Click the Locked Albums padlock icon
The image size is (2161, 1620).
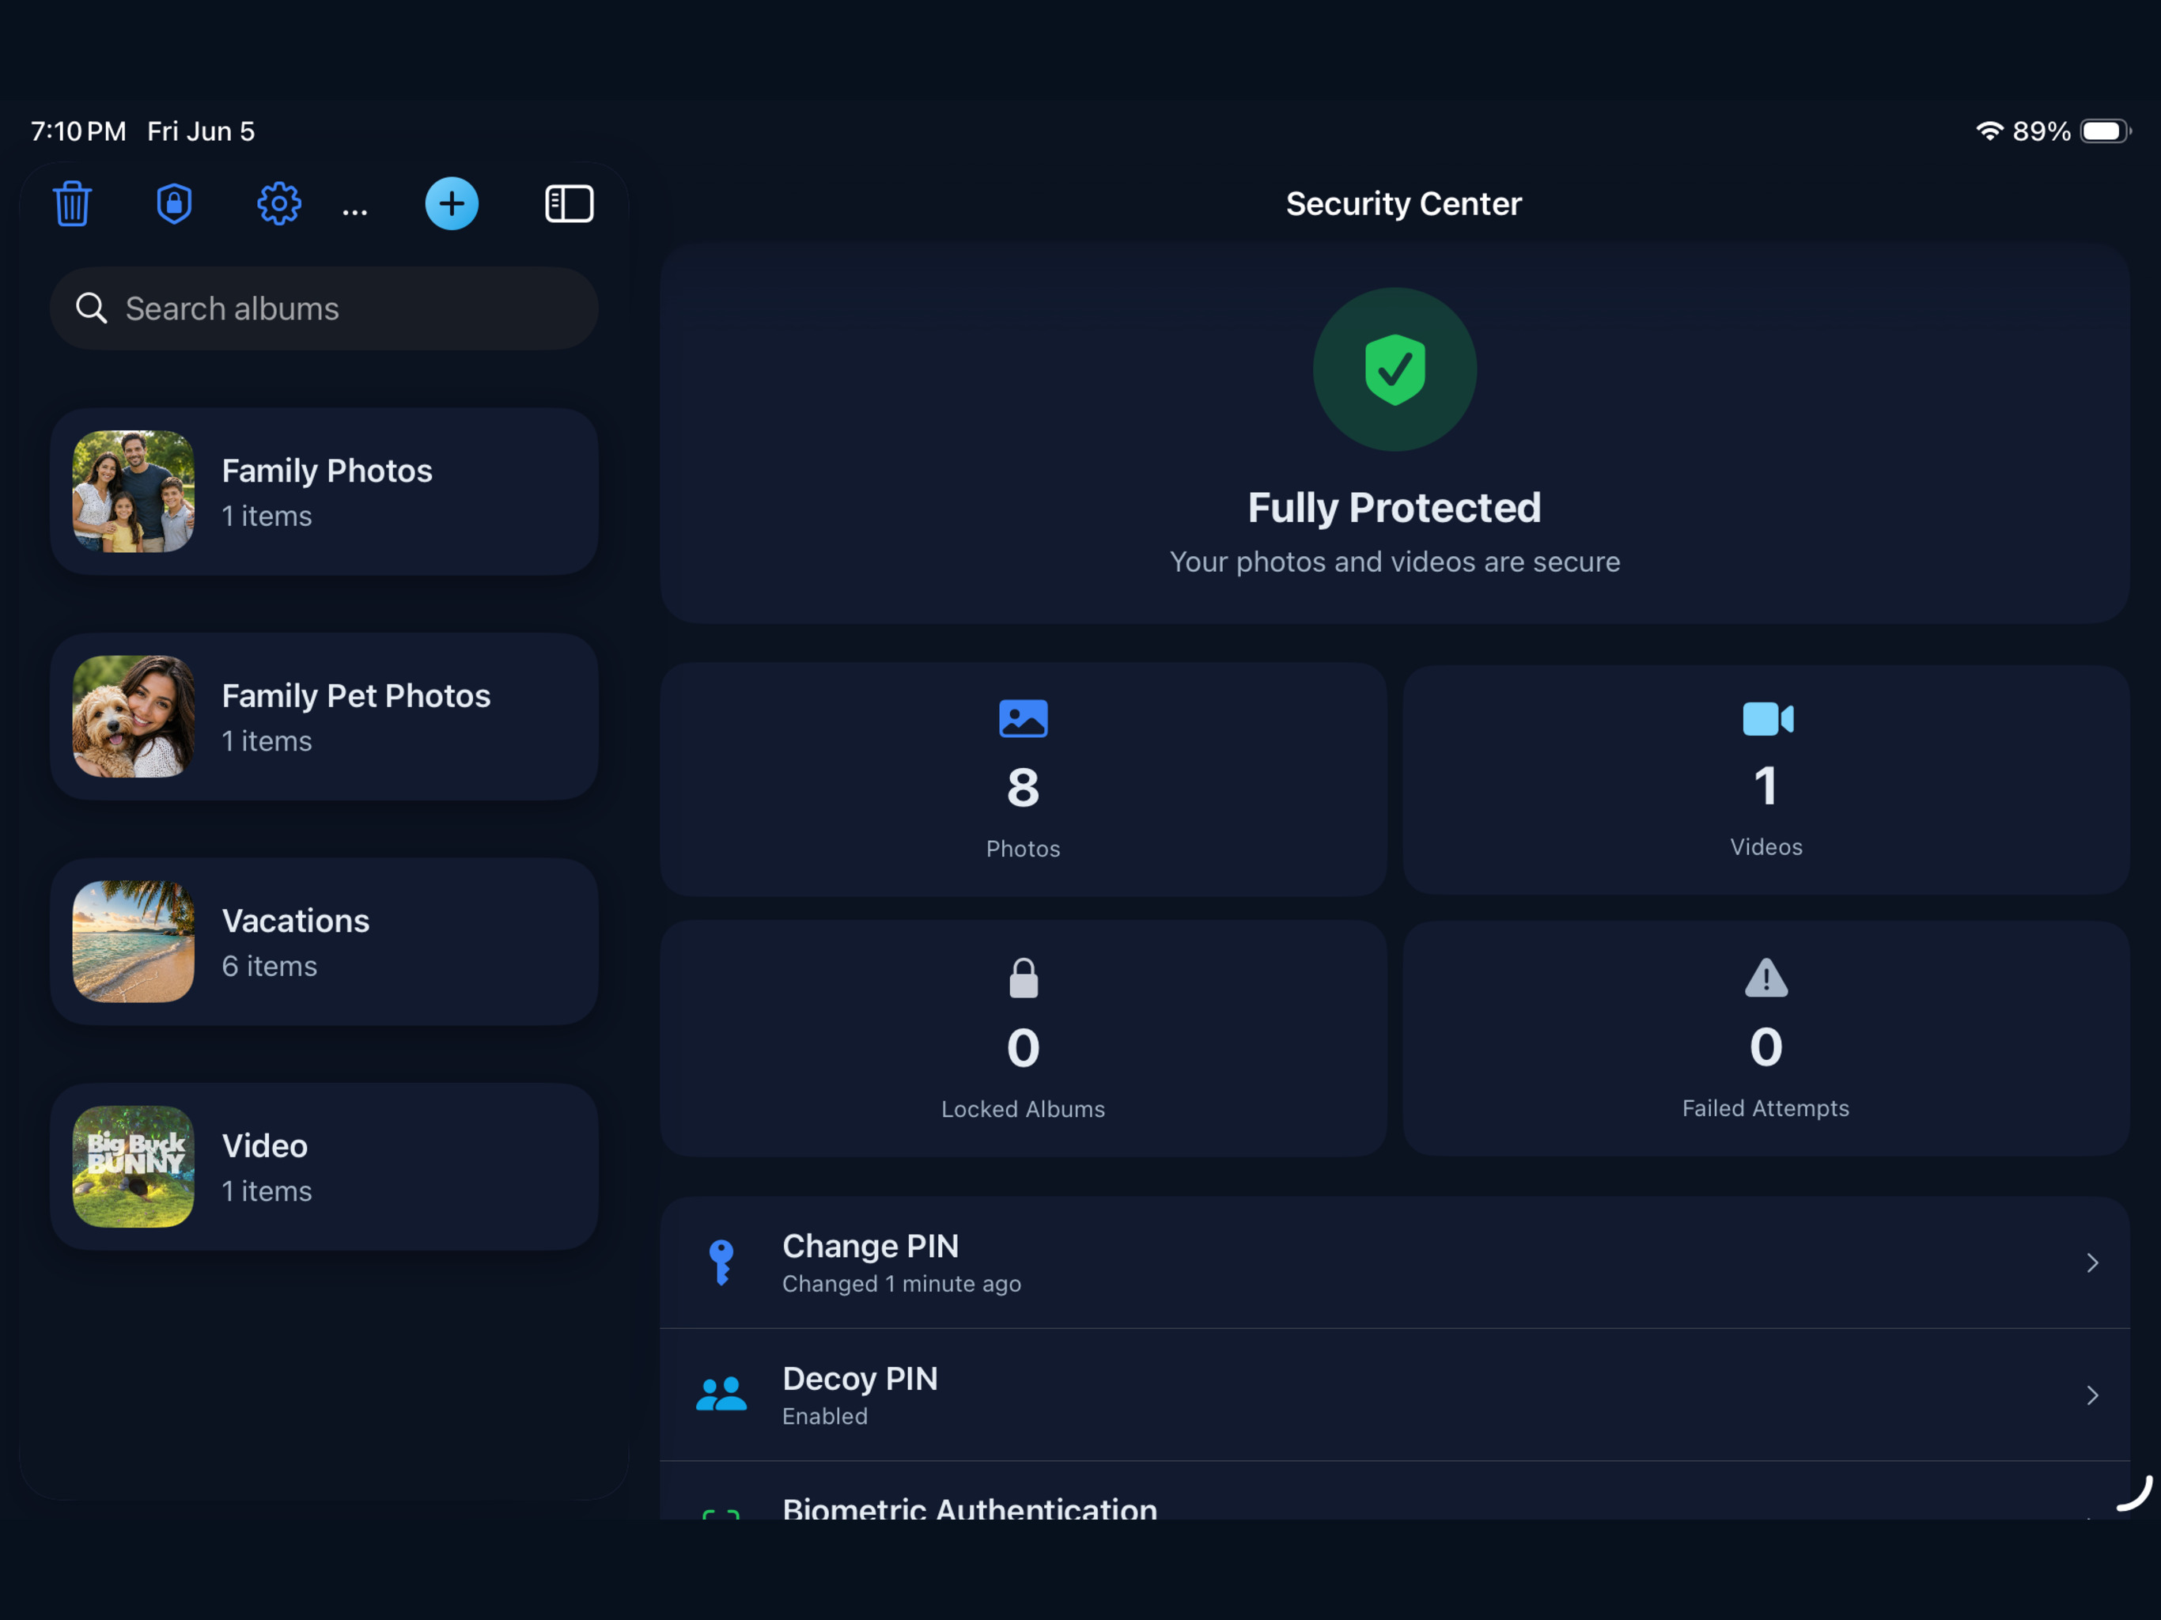[1023, 978]
